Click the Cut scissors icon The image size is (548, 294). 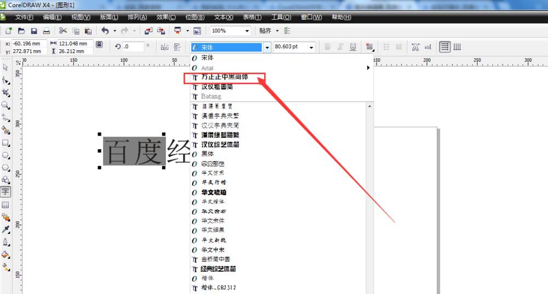pos(63,31)
